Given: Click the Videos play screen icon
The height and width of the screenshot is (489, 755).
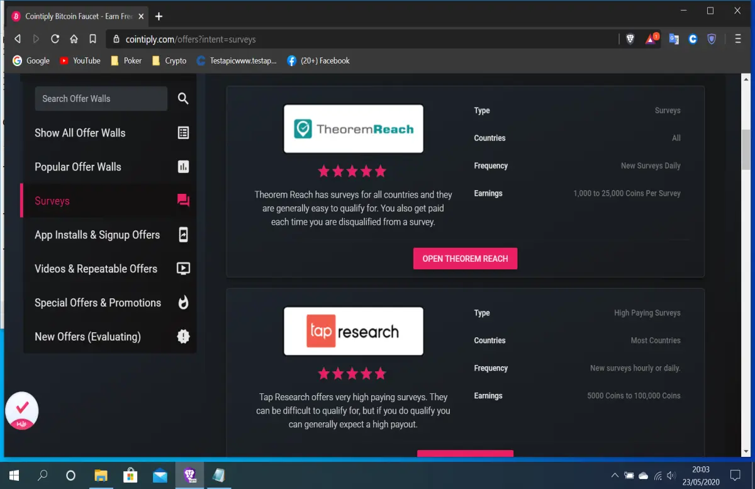Looking at the screenshot, I should (x=183, y=269).
